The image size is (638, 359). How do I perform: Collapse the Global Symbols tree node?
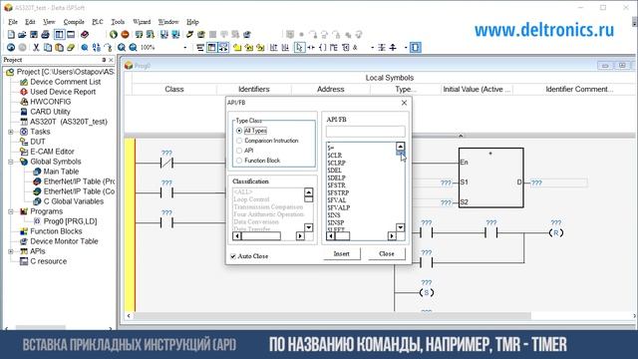[11, 162]
